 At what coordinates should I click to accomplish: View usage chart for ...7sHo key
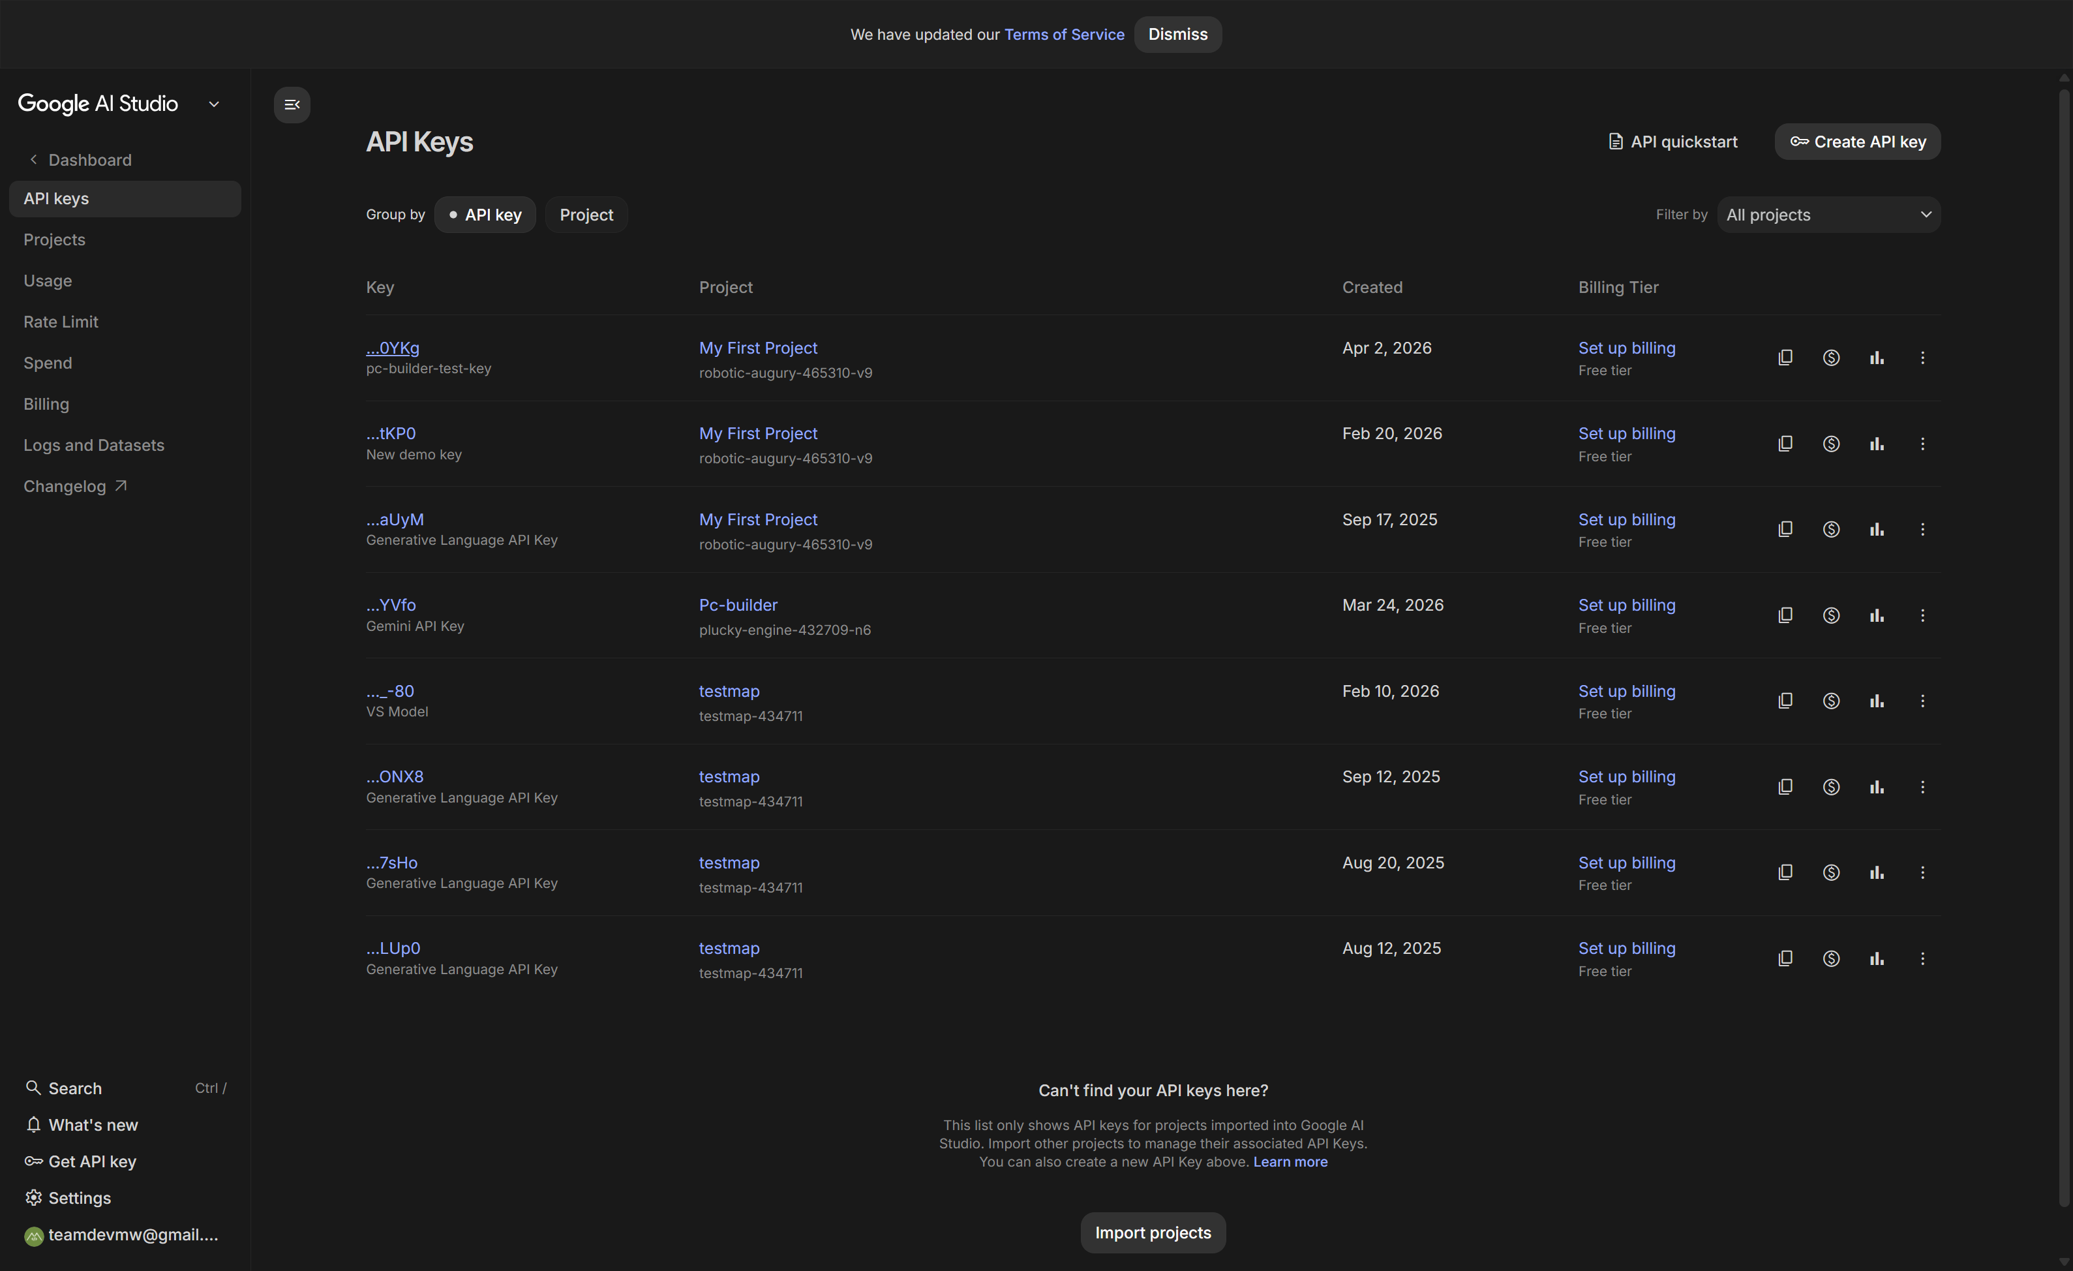(1876, 873)
